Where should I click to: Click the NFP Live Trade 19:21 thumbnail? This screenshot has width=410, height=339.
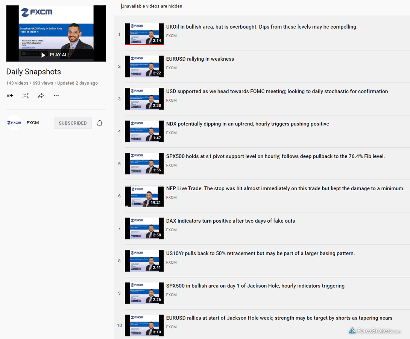tap(144, 196)
